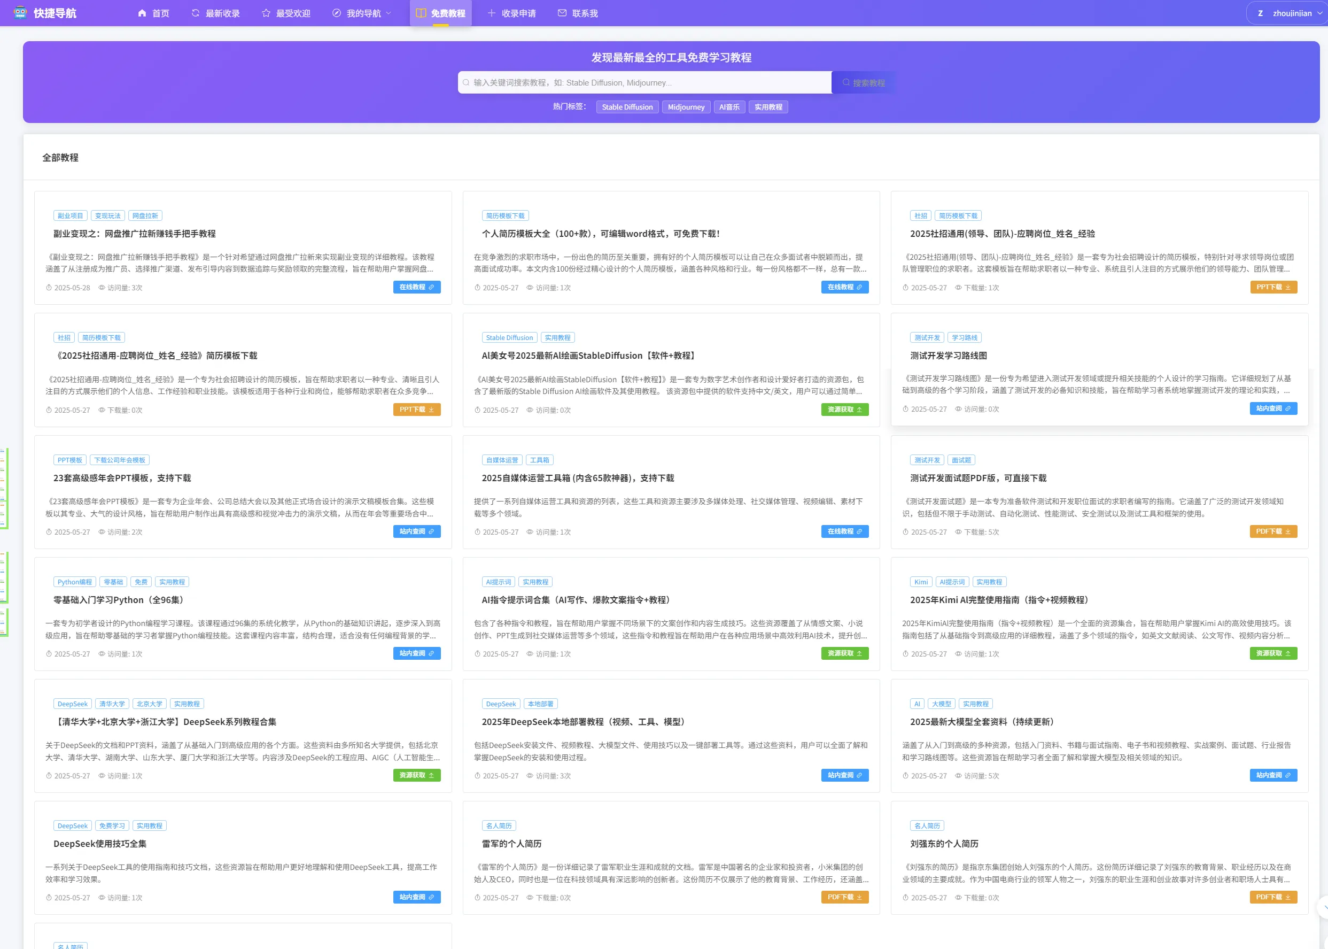Click the magnifier icon in search field
Viewport: 1328px width, 949px height.
[x=466, y=82]
